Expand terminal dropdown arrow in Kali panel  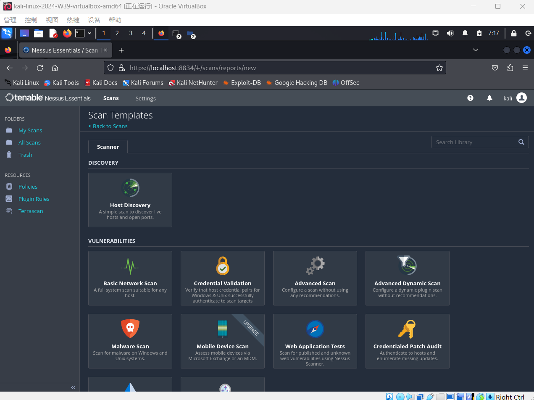tap(89, 33)
